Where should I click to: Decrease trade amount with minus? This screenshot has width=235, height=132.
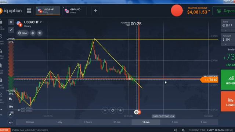point(226,44)
